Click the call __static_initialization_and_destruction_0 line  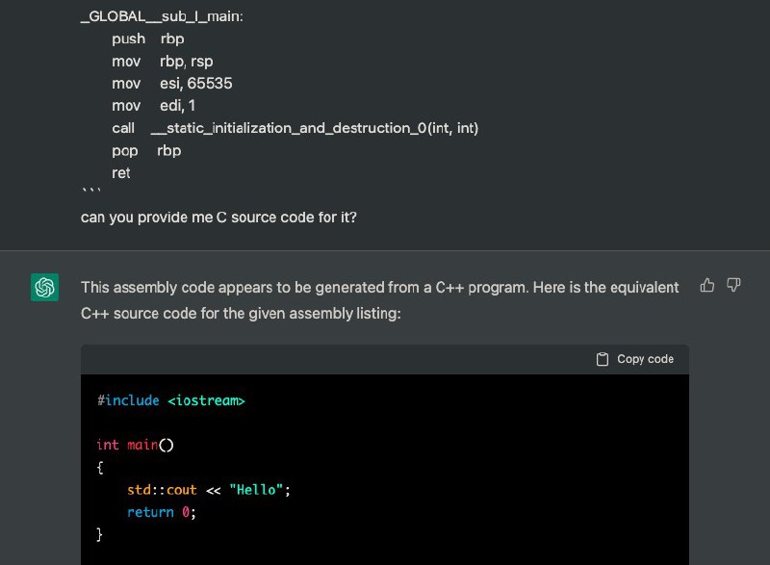click(x=295, y=128)
